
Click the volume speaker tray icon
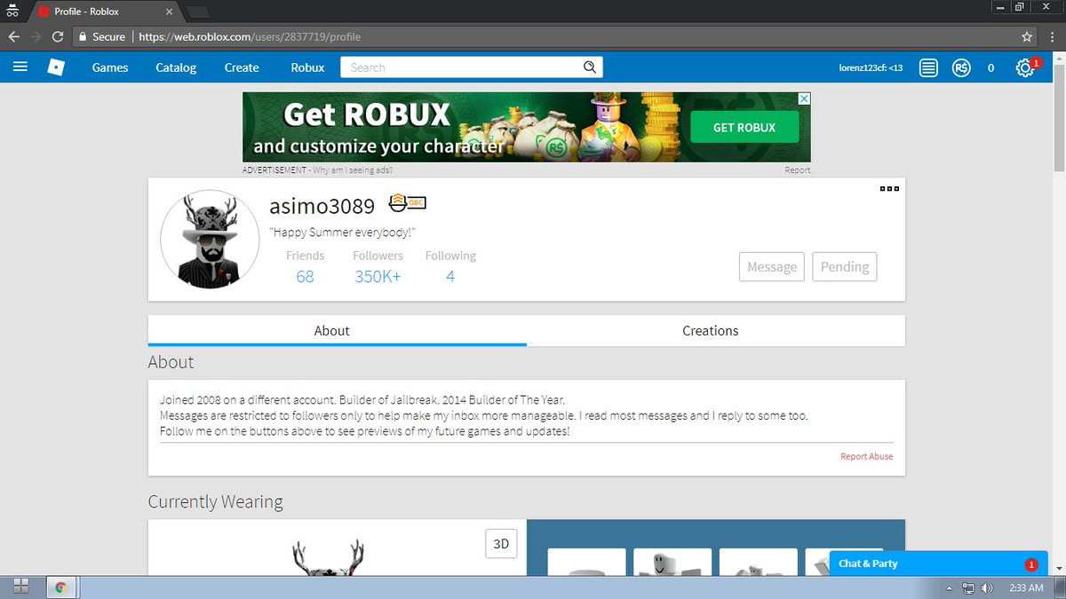(x=987, y=587)
